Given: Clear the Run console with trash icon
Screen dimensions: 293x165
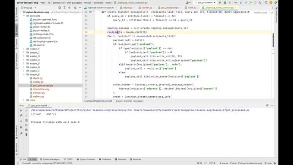Looking at the screenshot, I should point(27,134).
